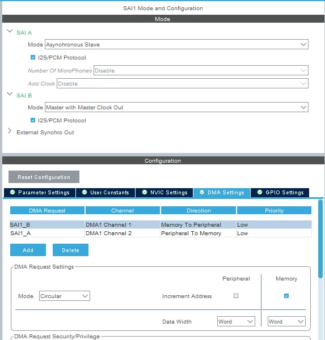Open Peripheral Data Width dropdown
This screenshot has height=340, width=325.
tap(236, 321)
